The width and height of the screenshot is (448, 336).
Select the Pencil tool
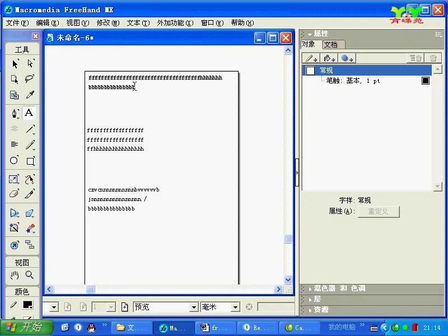click(x=30, y=144)
